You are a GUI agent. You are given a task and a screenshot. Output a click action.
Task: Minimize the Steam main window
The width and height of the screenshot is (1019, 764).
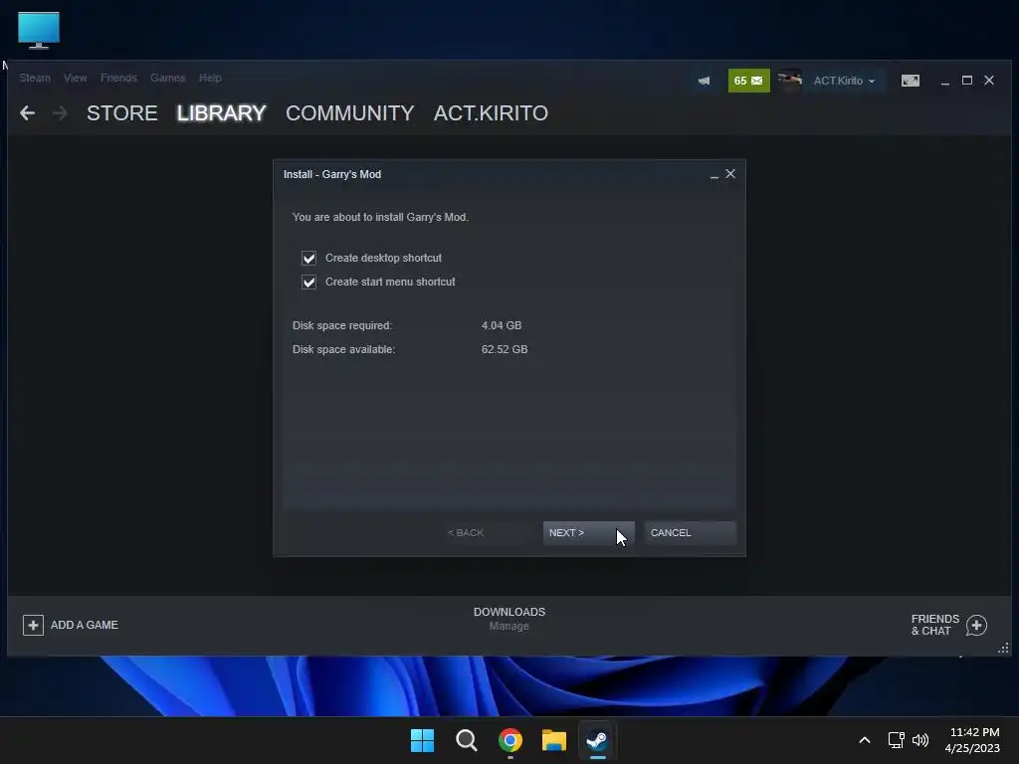click(945, 81)
